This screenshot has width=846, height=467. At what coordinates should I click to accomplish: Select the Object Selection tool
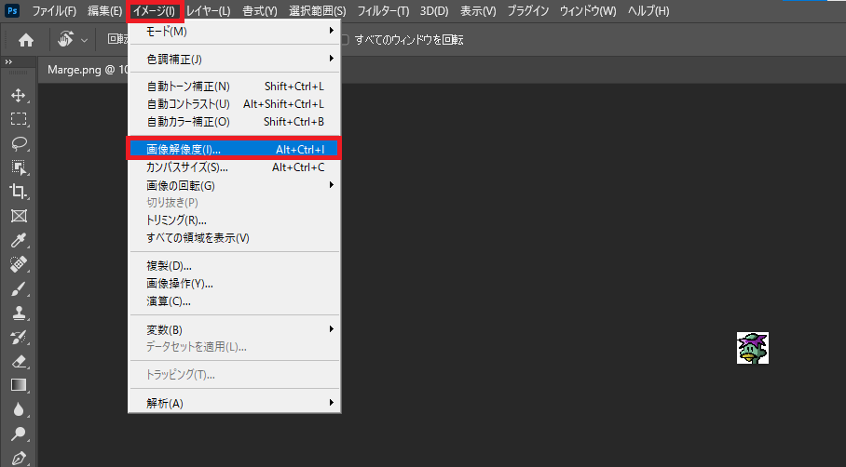pos(19,167)
